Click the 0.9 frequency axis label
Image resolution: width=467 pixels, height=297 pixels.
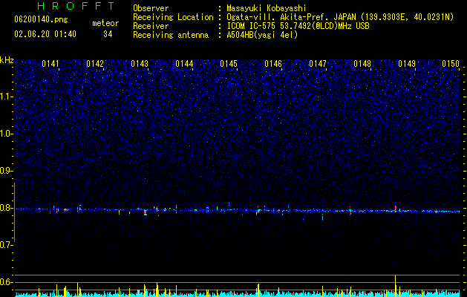[6, 171]
